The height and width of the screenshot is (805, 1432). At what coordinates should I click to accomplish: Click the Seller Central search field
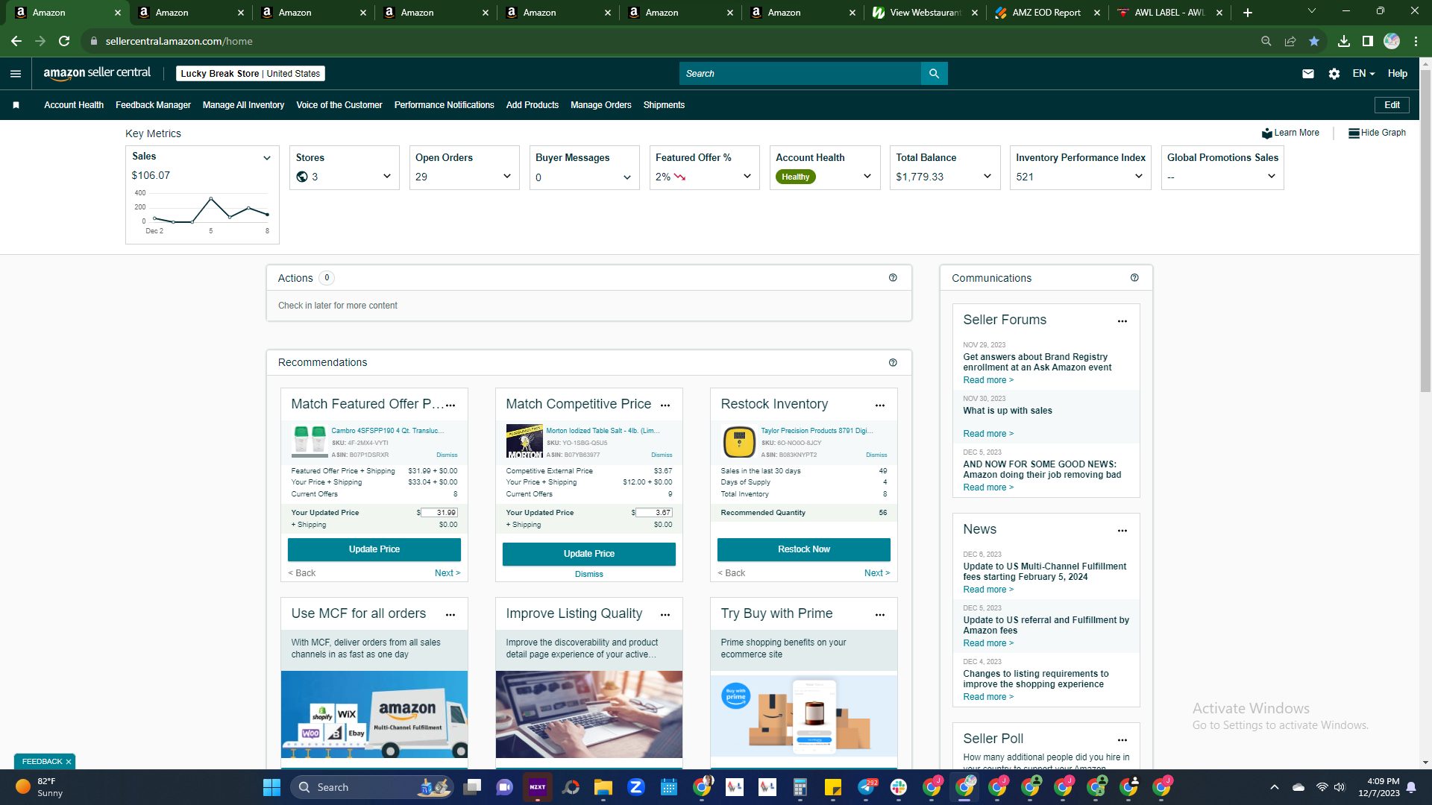pos(800,74)
